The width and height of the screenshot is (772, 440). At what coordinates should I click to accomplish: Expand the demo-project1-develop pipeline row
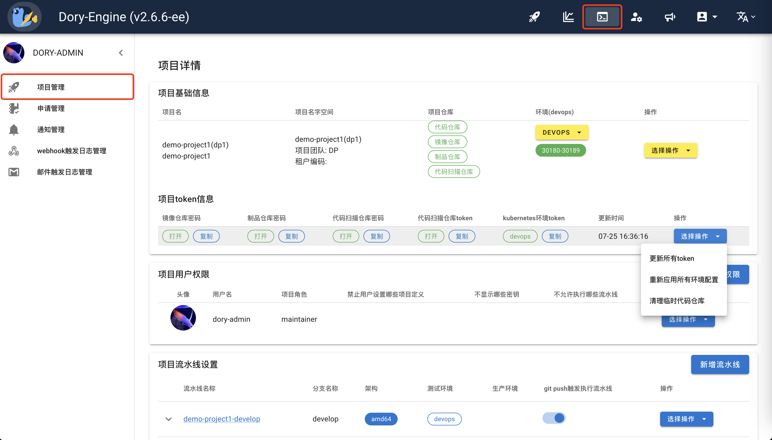(x=168, y=419)
